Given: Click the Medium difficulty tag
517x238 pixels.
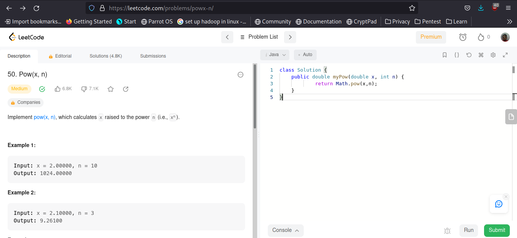Looking at the screenshot, I should 19,89.
